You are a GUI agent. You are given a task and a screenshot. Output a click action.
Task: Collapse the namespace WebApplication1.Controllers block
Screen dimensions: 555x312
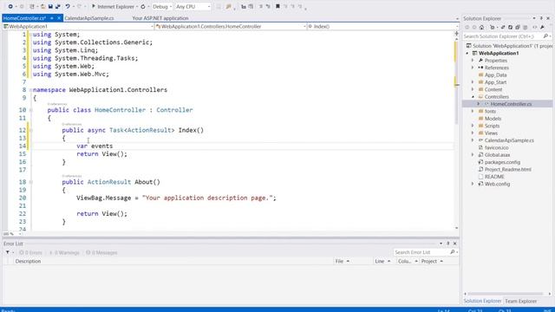tap(31, 90)
